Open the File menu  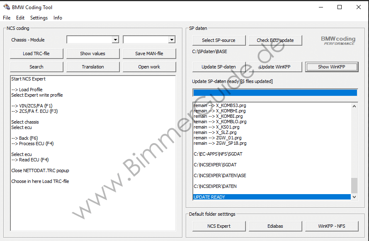click(7, 18)
